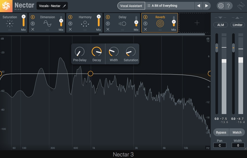This screenshot has width=247, height=158.
Task: Adjust the Harmony module Mix slider
Action: point(99,17)
